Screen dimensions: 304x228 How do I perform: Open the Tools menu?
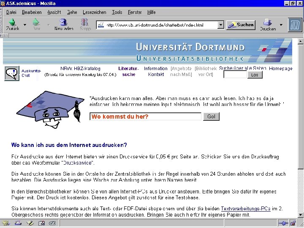(x=117, y=12)
